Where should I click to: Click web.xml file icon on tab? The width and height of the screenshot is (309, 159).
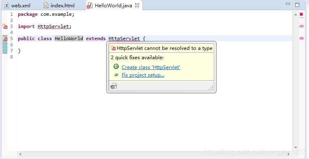(7, 5)
